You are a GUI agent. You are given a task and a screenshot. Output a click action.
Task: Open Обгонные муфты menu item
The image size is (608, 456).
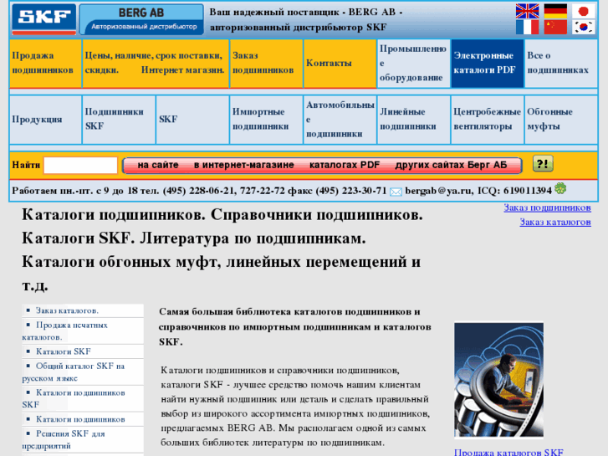click(x=561, y=120)
